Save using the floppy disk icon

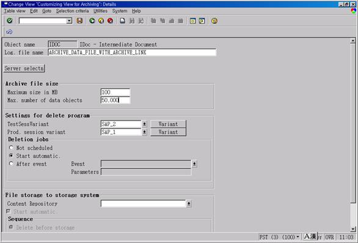coord(79,21)
